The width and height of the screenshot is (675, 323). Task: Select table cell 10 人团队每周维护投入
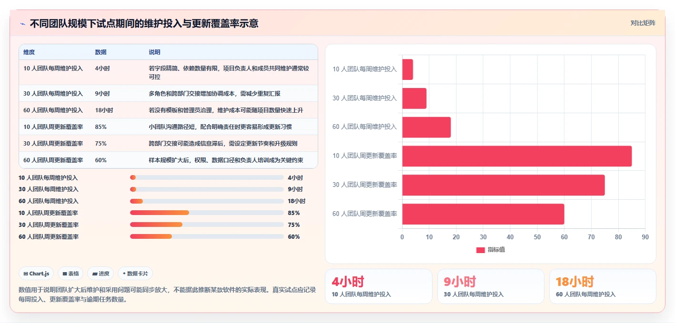53,69
